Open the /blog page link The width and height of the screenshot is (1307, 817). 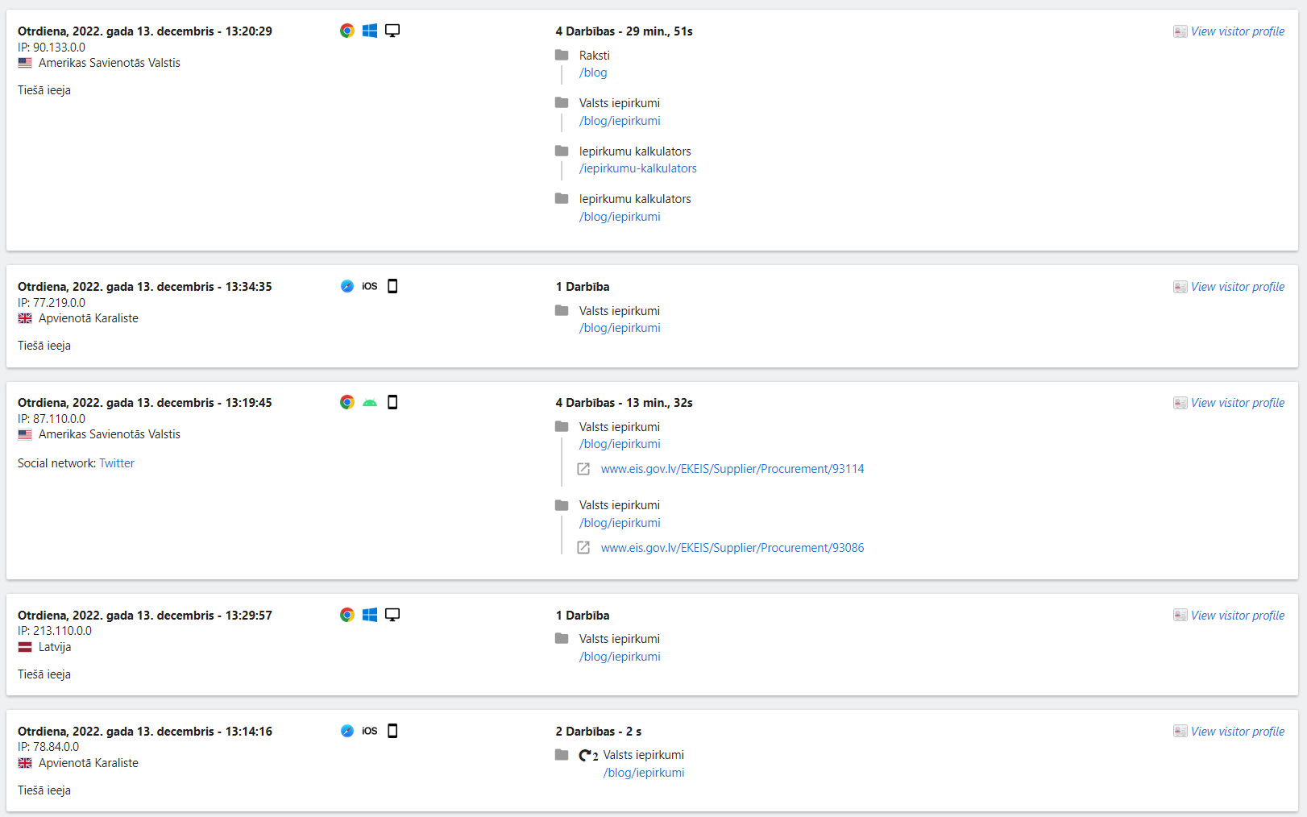[x=593, y=73]
